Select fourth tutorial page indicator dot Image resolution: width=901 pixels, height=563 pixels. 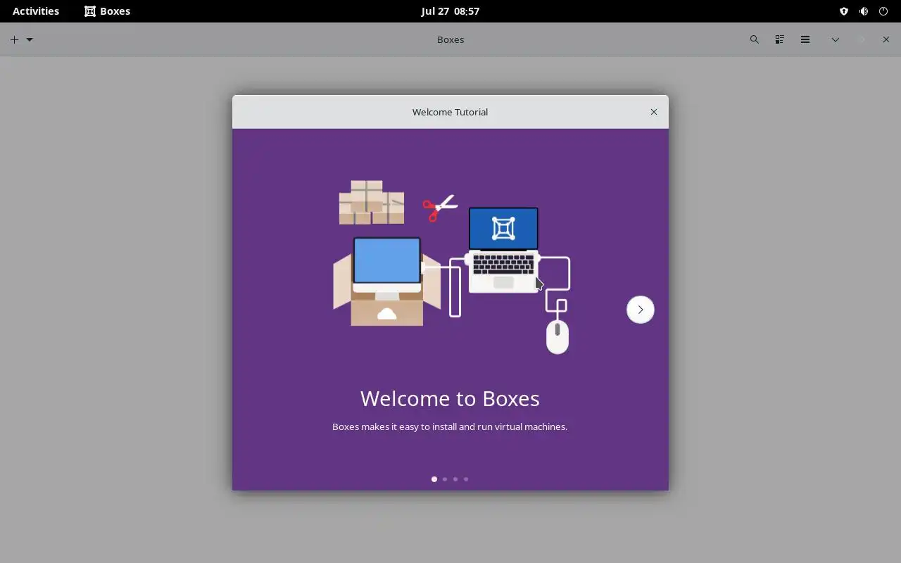click(466, 479)
